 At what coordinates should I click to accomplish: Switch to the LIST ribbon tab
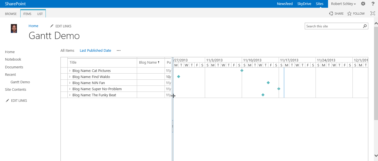tap(40, 14)
